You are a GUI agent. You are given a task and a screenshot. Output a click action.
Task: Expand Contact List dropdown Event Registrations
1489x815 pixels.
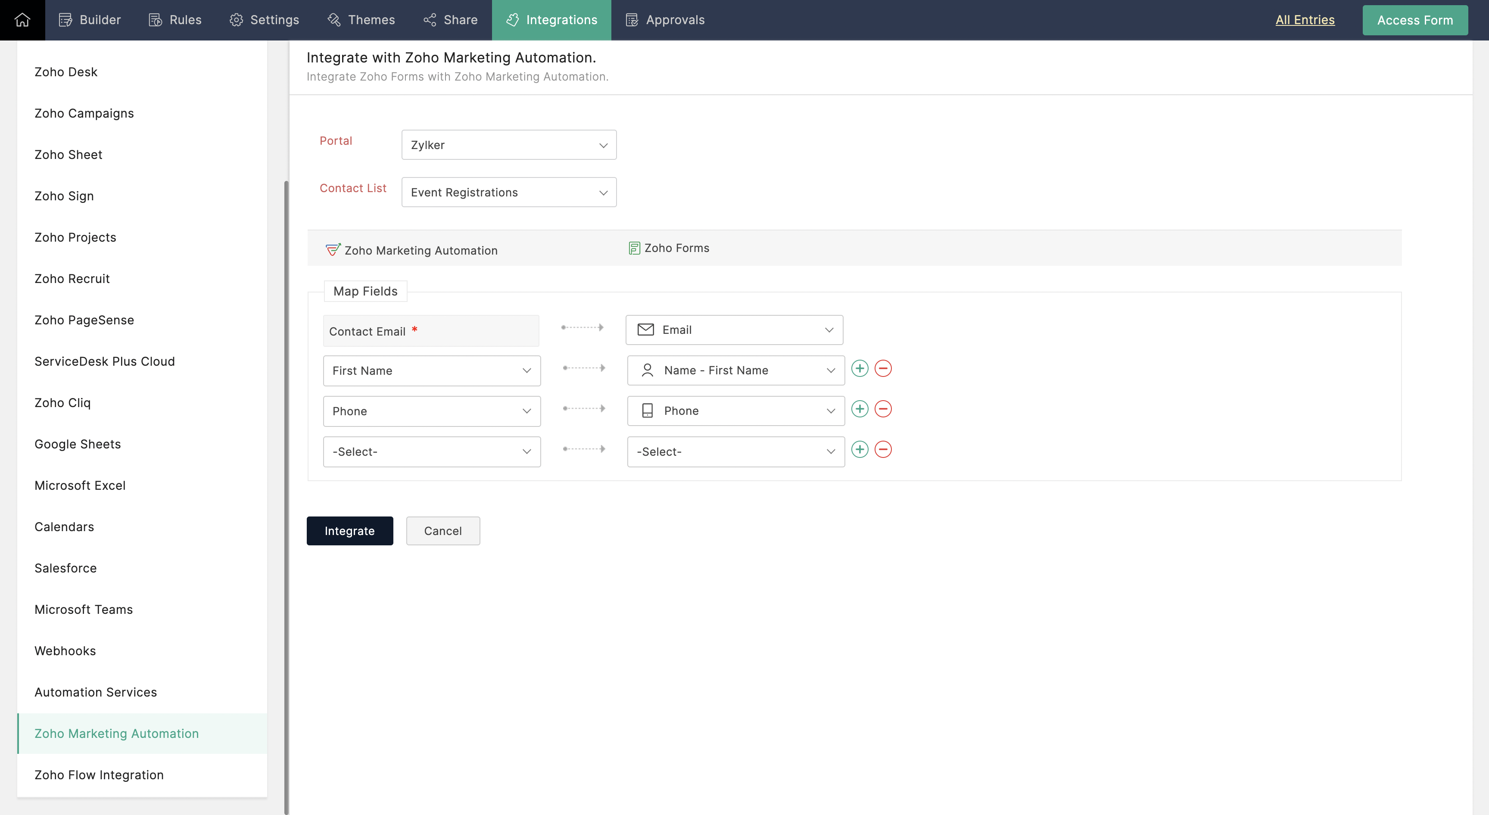pos(509,193)
